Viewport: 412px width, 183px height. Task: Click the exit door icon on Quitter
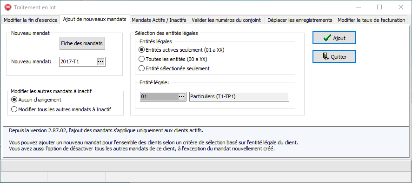point(325,56)
